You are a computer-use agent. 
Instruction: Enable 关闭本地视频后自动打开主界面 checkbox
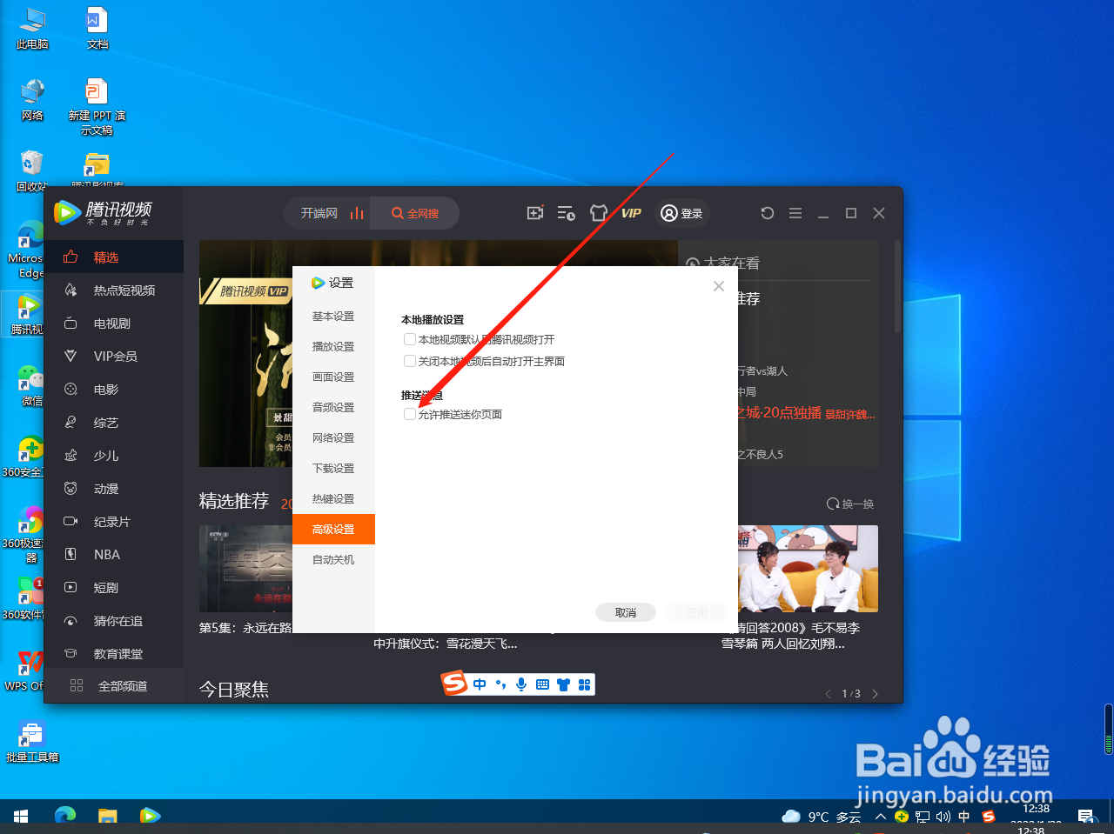click(x=410, y=361)
